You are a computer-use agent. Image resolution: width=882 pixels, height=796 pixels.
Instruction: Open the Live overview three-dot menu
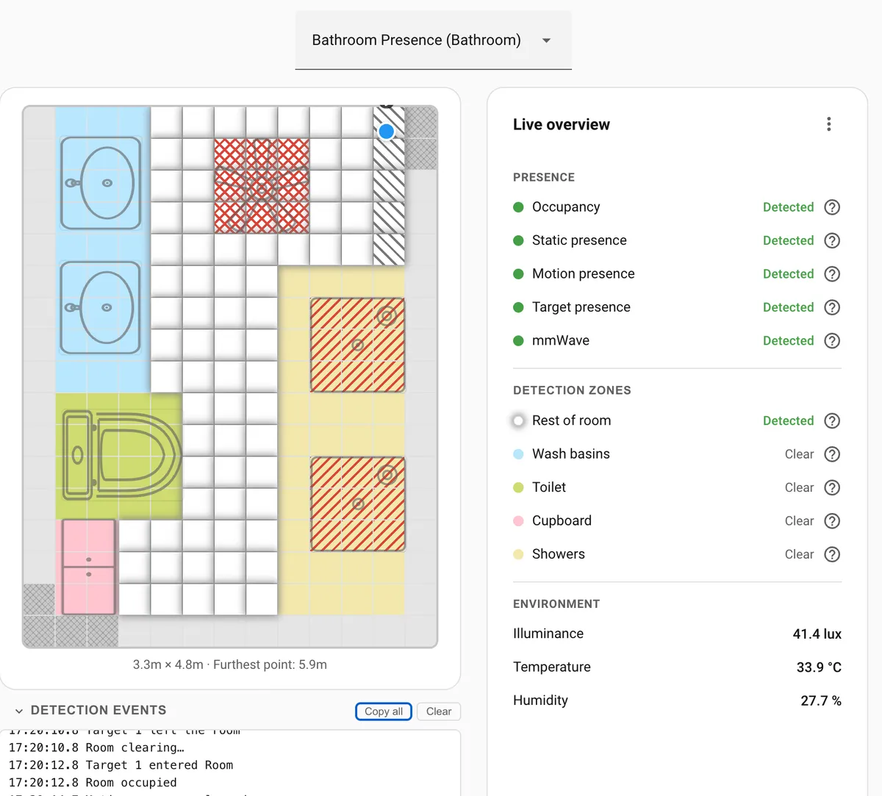829,124
